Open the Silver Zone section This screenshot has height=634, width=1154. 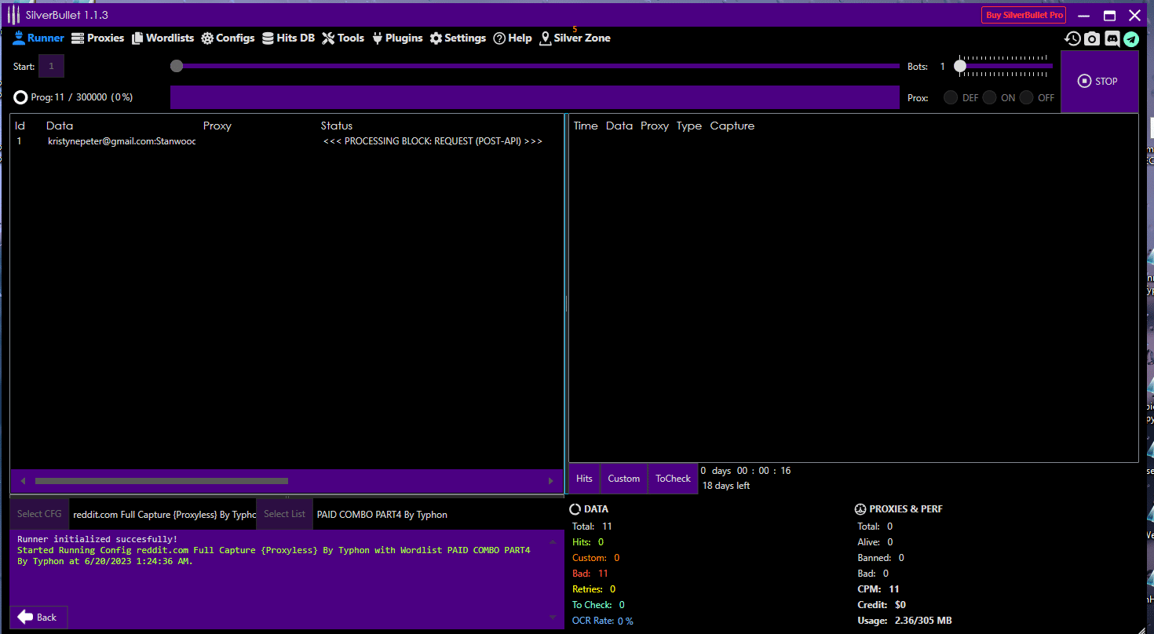[575, 38]
